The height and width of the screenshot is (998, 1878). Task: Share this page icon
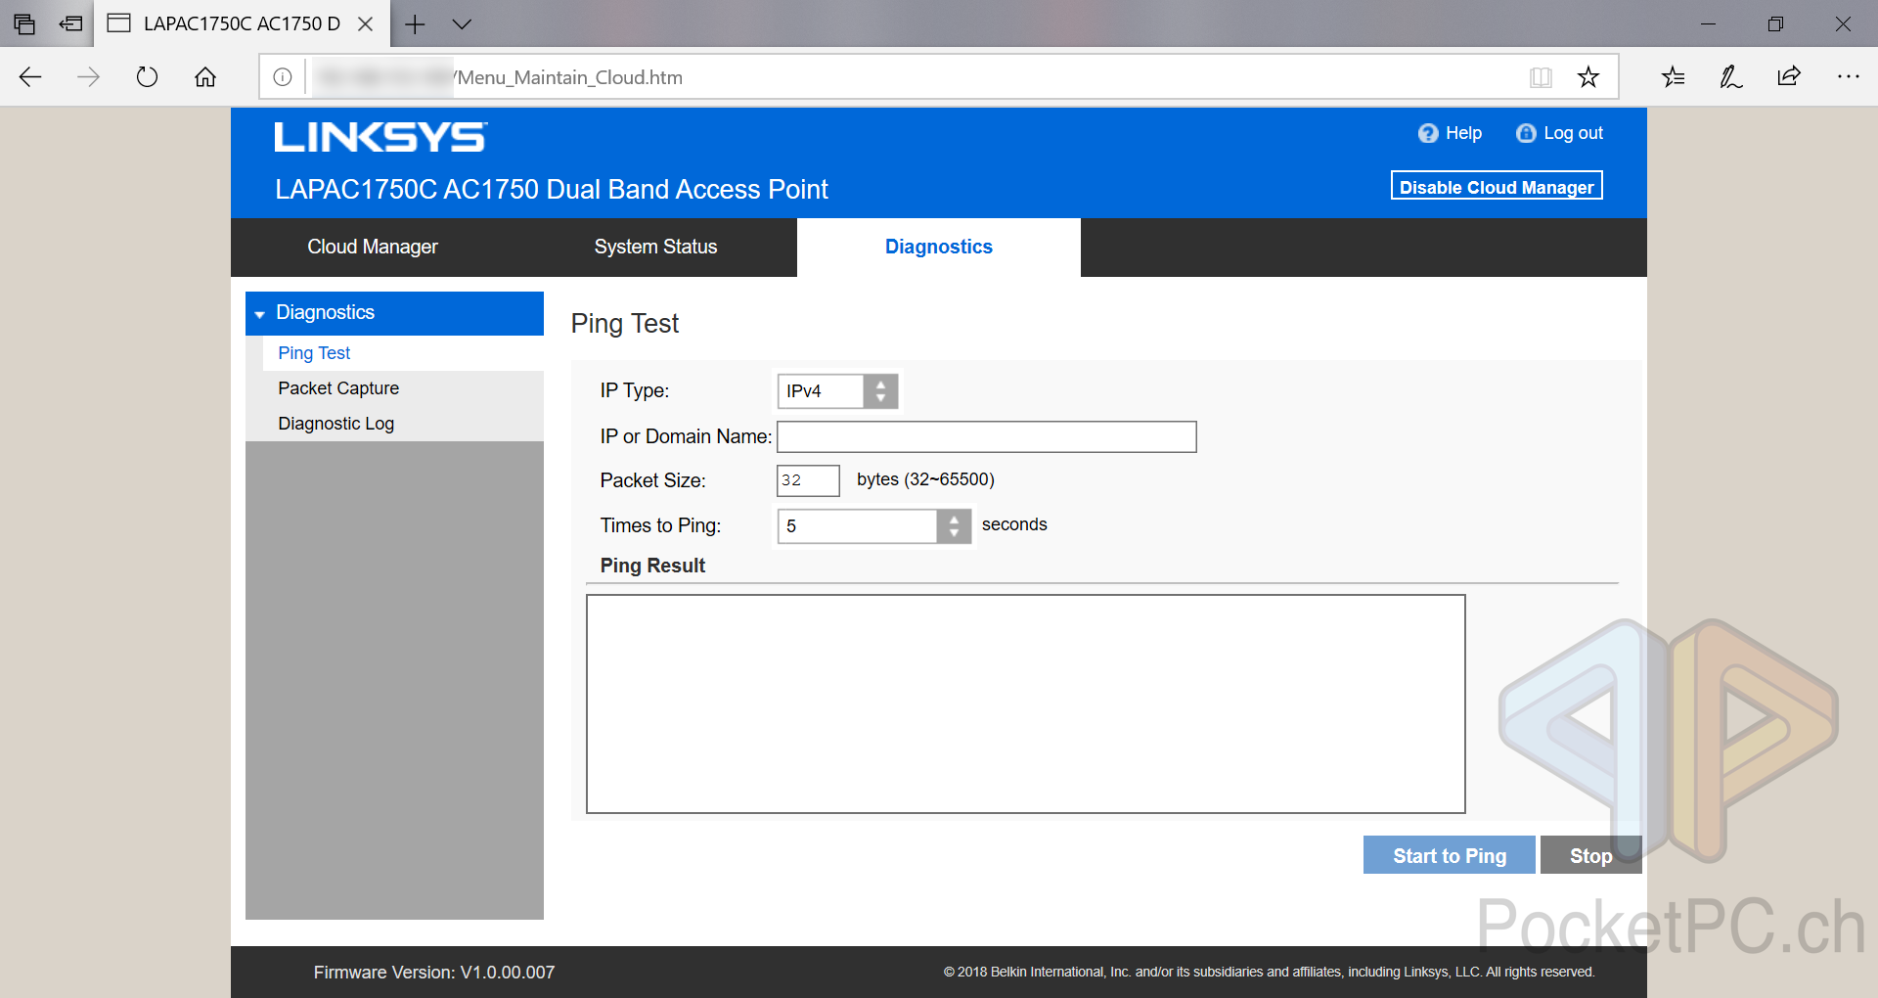click(x=1789, y=76)
